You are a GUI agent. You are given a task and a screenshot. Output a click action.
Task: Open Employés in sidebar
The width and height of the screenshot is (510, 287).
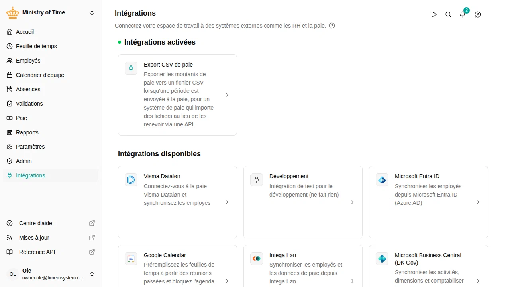click(x=51, y=61)
